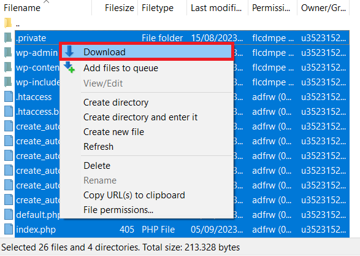Select the default.php file name

[37, 215]
